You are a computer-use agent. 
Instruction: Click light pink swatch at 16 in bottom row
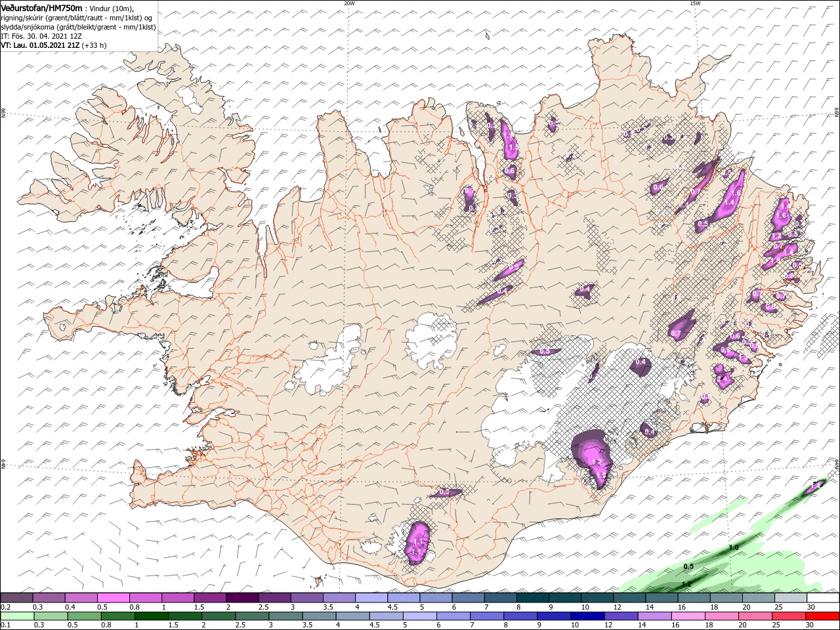tap(688, 616)
